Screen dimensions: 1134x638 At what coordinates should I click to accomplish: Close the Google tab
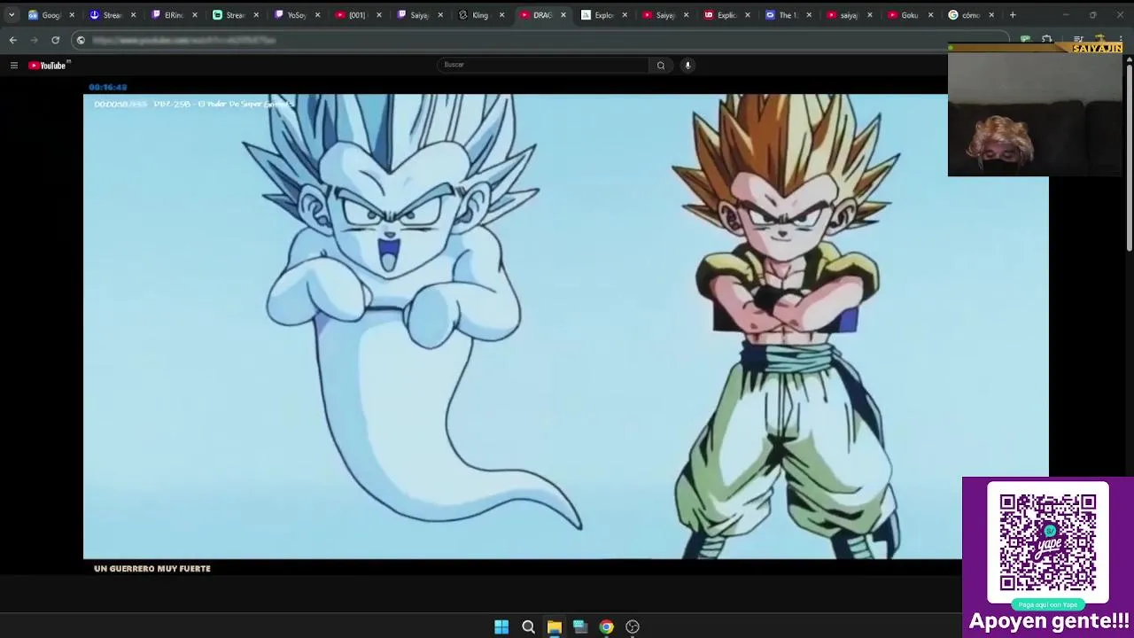[x=72, y=15]
